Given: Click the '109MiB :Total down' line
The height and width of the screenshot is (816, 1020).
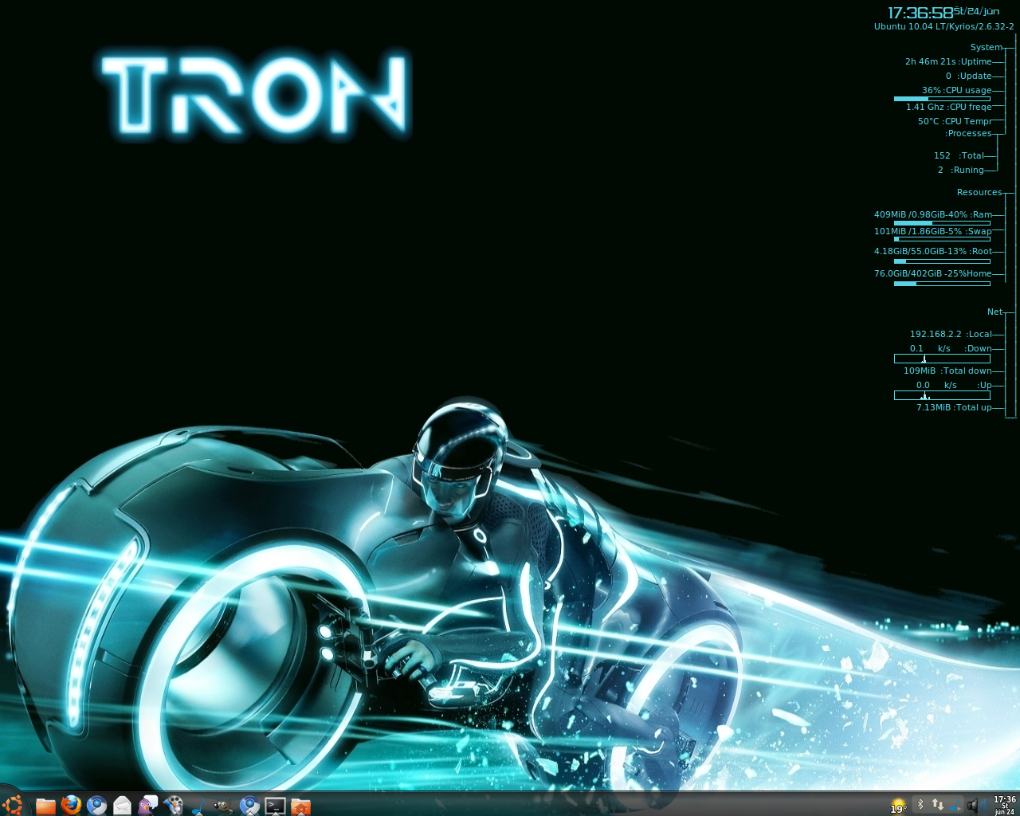Looking at the screenshot, I should pos(947,371).
